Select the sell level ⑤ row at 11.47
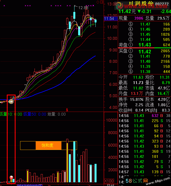Screen dimensions: 171x186 144,24
